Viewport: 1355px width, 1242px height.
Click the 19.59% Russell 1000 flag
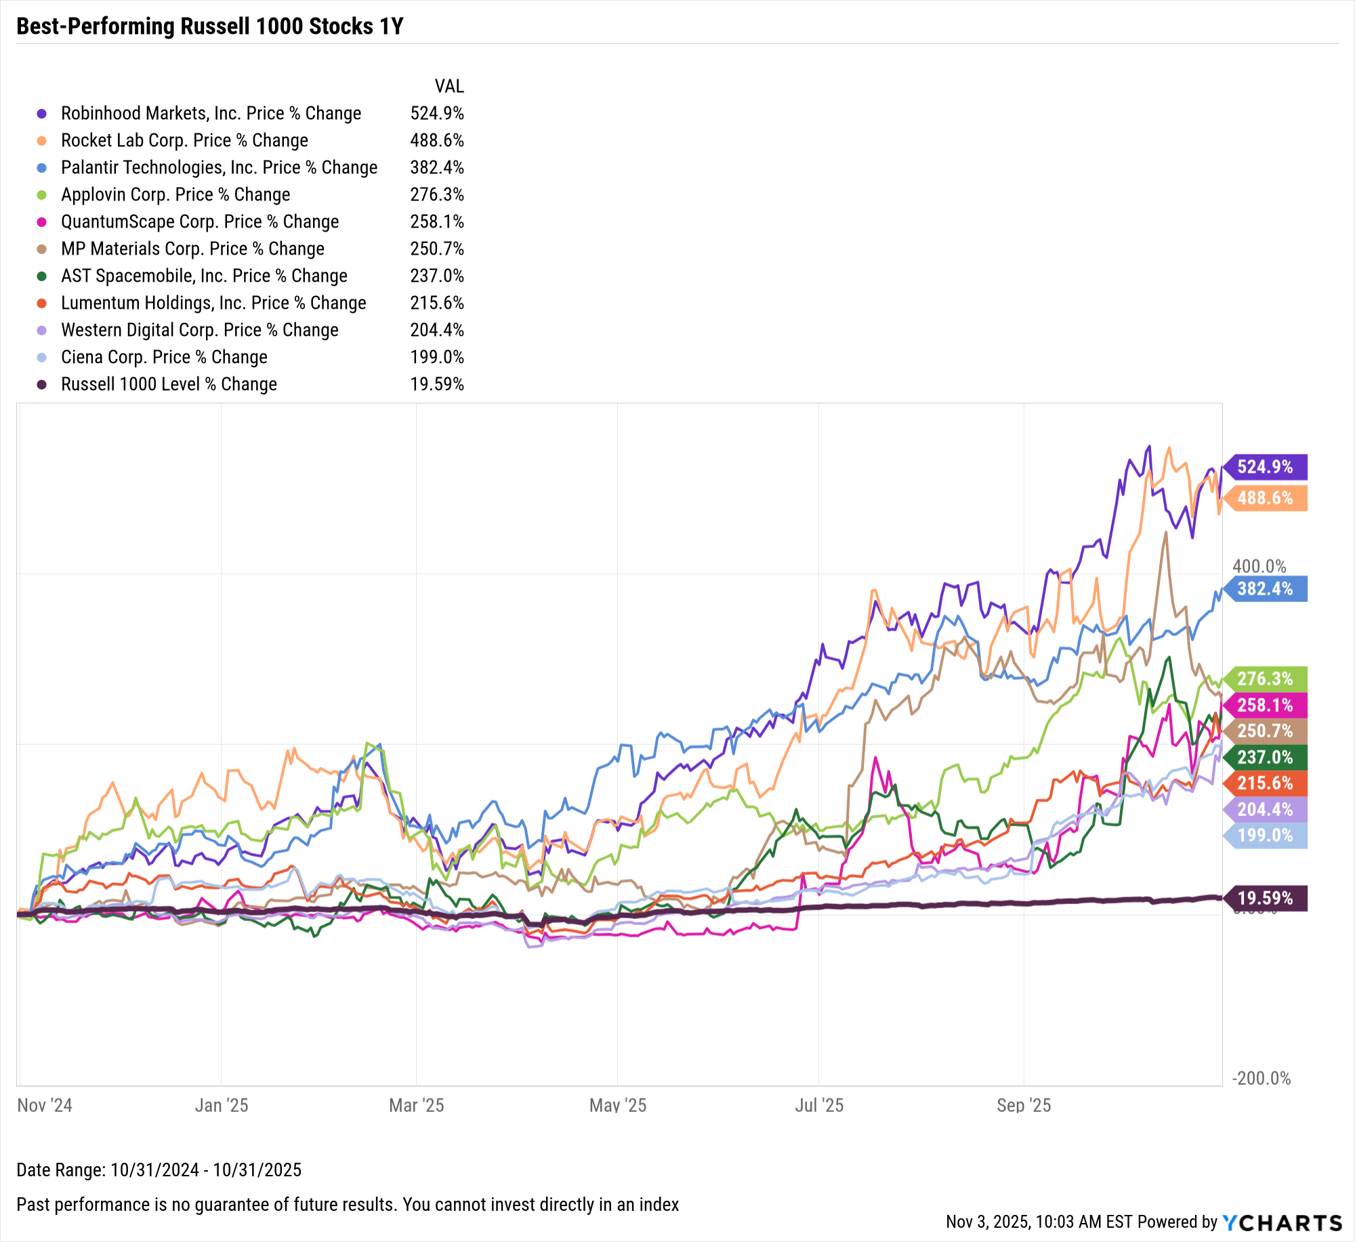tap(1264, 899)
